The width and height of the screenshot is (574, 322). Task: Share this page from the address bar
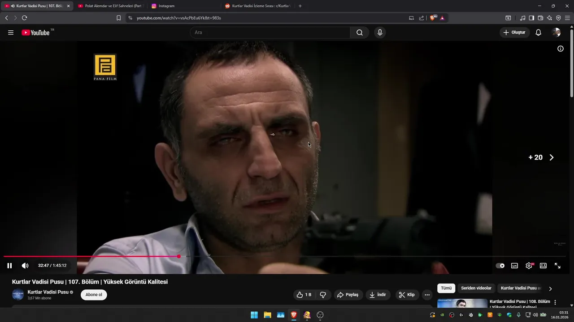coord(422,18)
